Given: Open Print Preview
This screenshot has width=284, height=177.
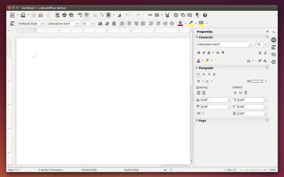Looking at the screenshot, I should click(71, 15).
